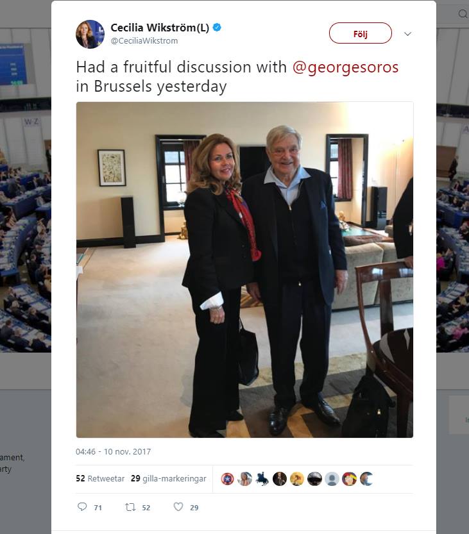The image size is (469, 534).
Task: Click the blue verified badge
Action: point(217,27)
